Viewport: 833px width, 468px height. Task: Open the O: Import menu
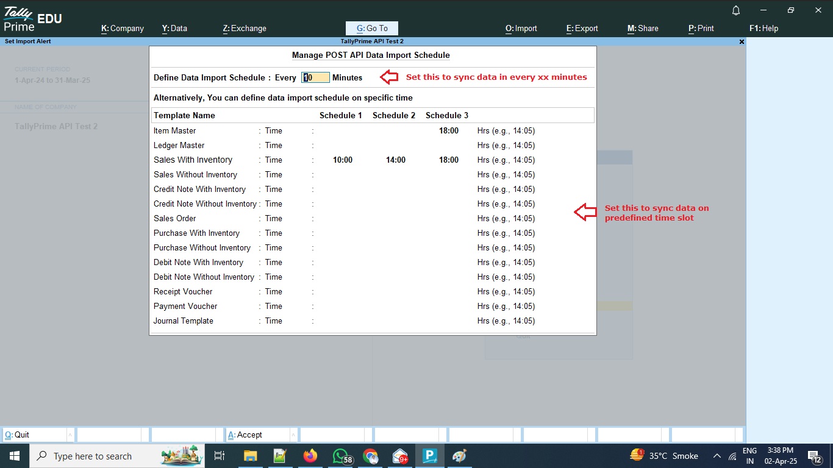(x=521, y=28)
